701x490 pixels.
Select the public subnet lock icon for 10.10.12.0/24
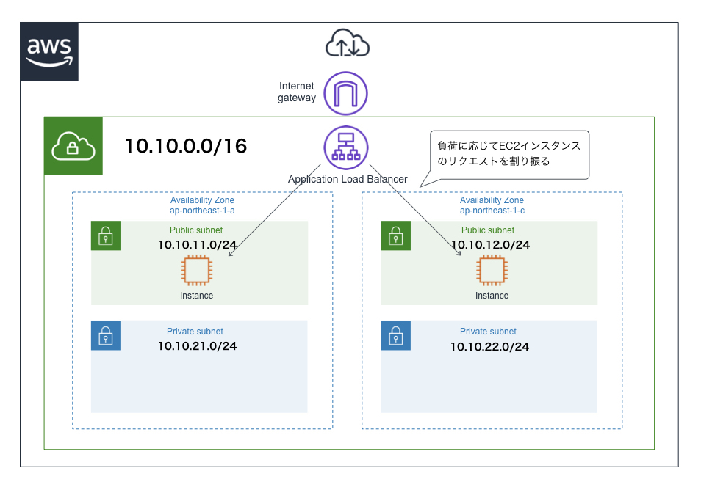[x=395, y=235]
